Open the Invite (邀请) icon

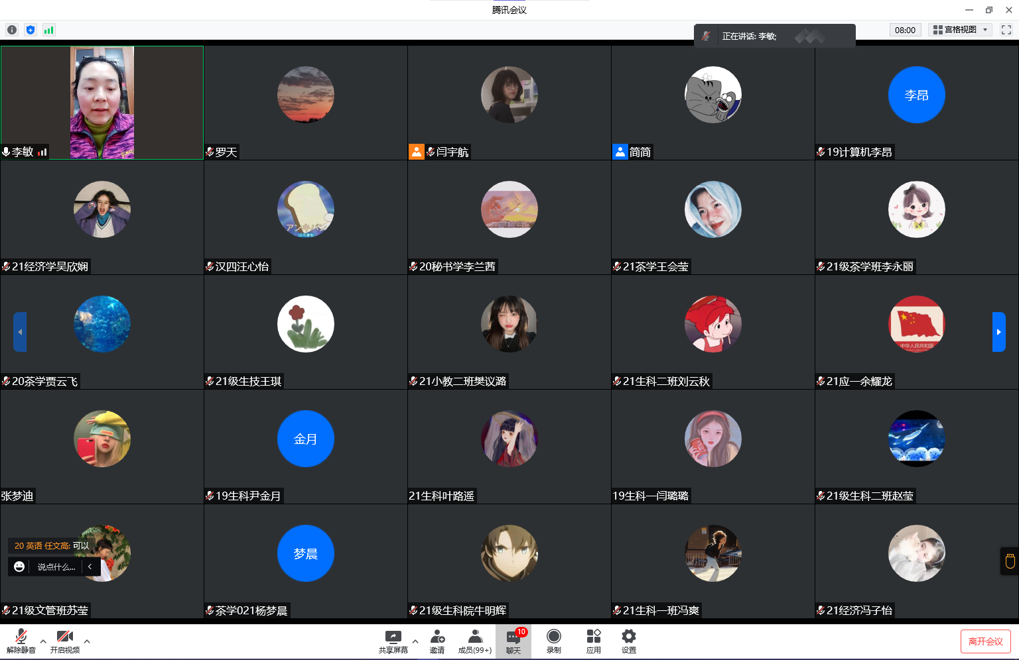[x=437, y=641]
